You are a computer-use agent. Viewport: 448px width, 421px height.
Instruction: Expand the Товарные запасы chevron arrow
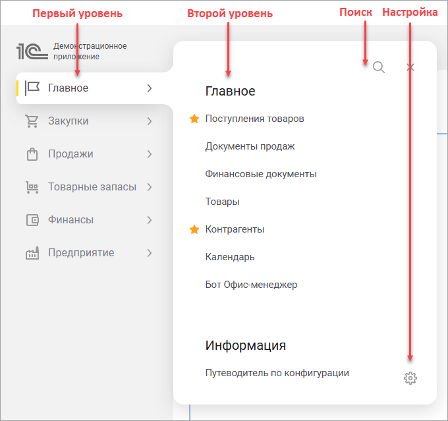point(150,187)
